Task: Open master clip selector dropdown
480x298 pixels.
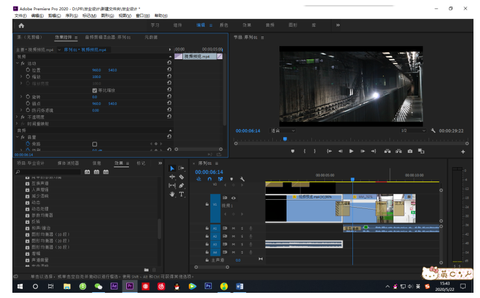Action: (x=59, y=49)
